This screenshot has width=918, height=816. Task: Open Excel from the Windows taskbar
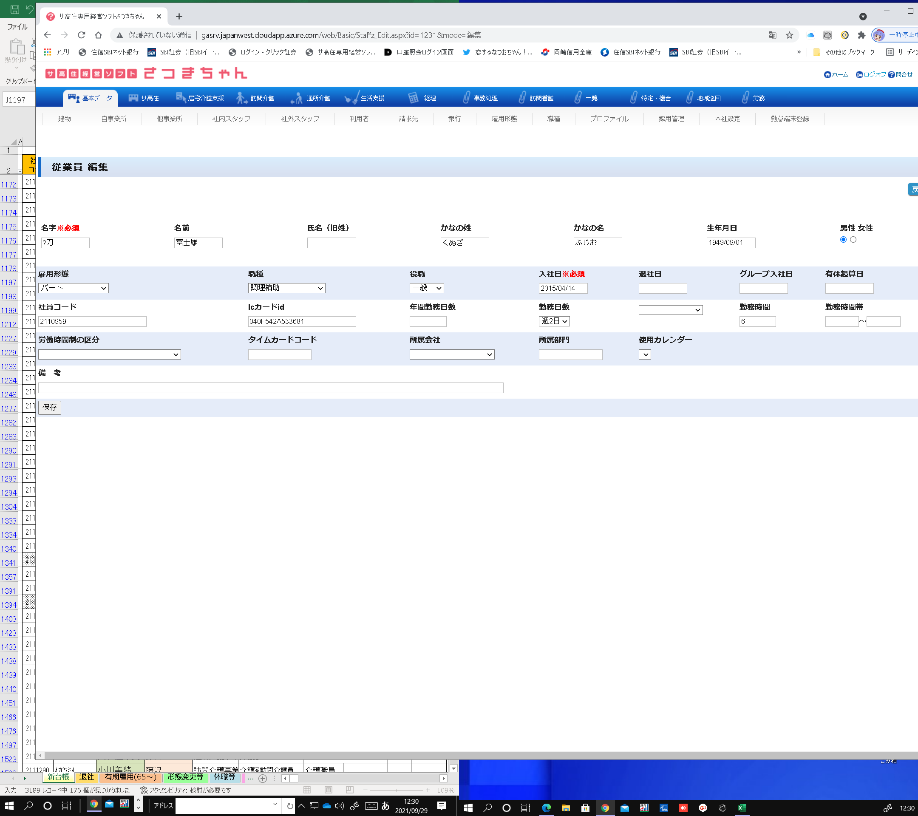(742, 808)
